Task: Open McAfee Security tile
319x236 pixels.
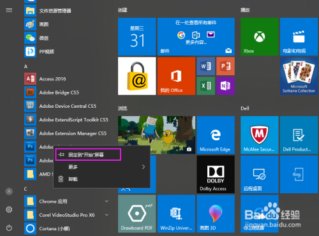Action: [260, 135]
